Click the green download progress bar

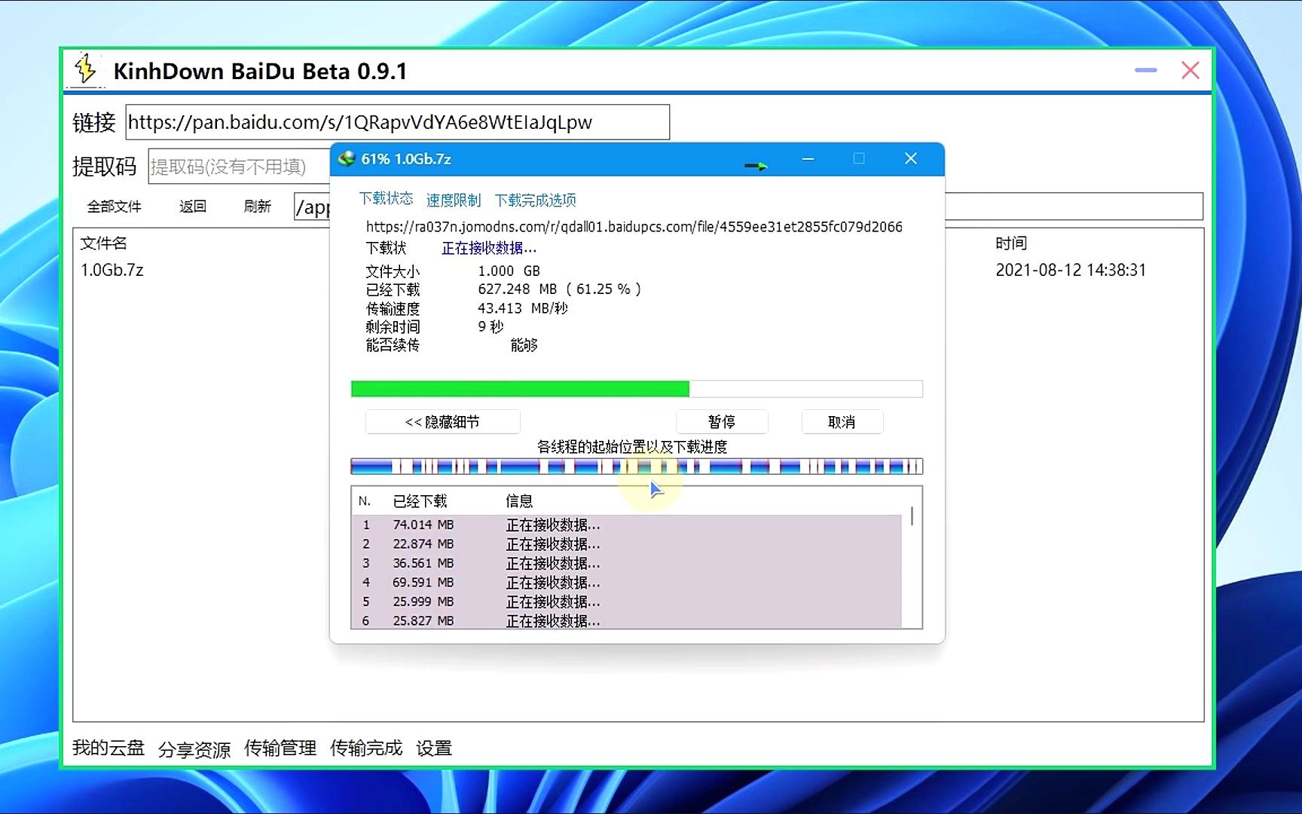637,389
